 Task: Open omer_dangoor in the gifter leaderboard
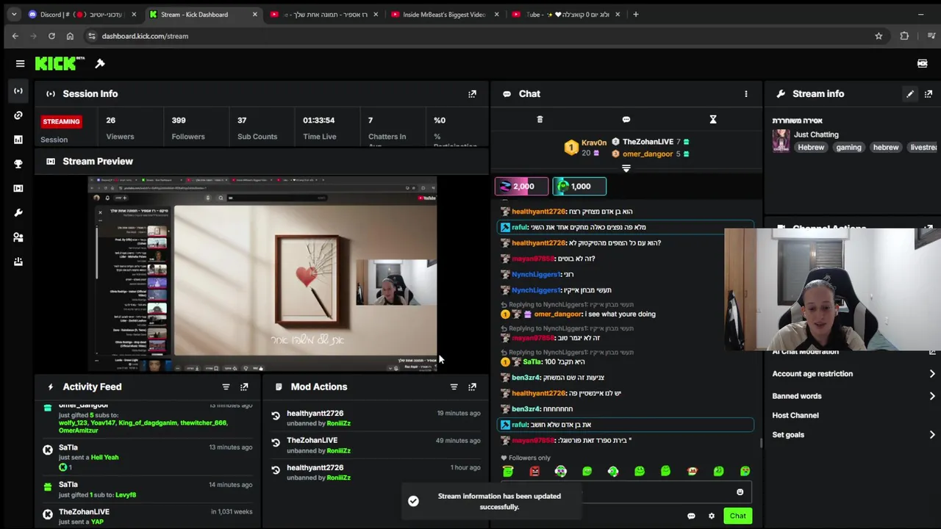(648, 154)
